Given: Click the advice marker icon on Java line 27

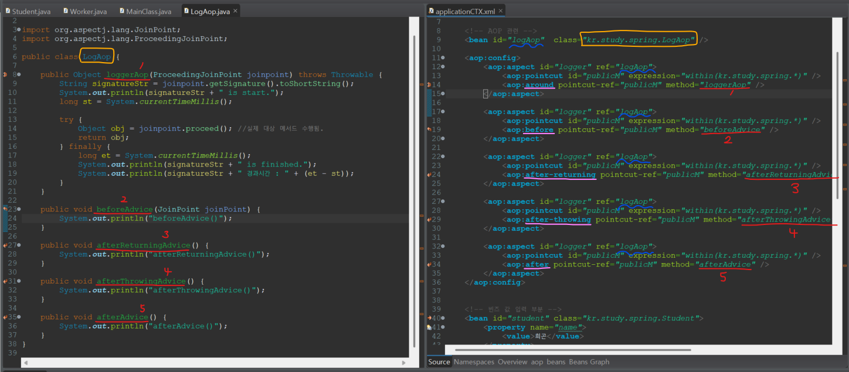Looking at the screenshot, I should pos(5,245).
